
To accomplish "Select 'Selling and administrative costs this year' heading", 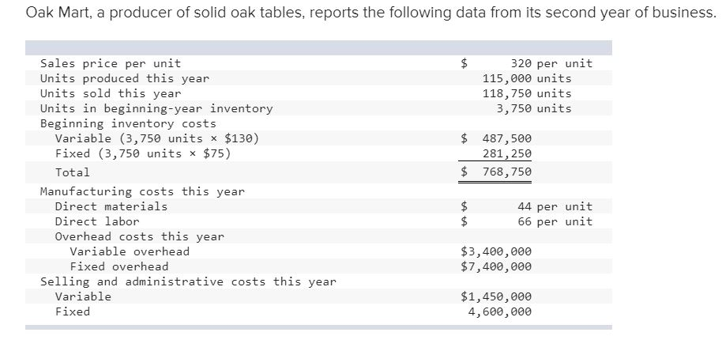I will (188, 281).
